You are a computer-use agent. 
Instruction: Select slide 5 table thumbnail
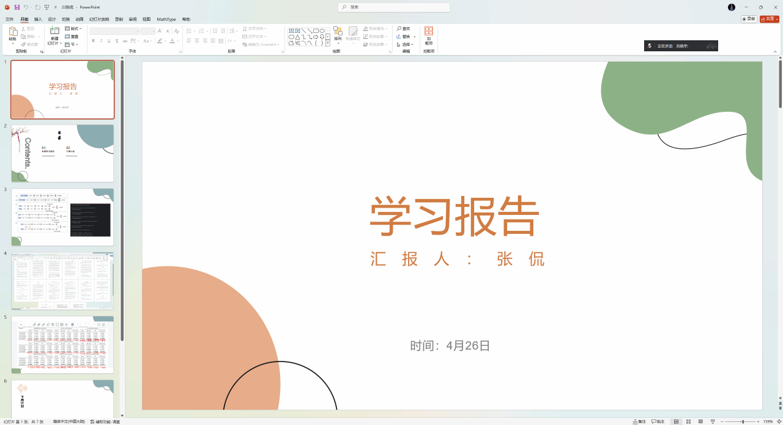[62, 344]
